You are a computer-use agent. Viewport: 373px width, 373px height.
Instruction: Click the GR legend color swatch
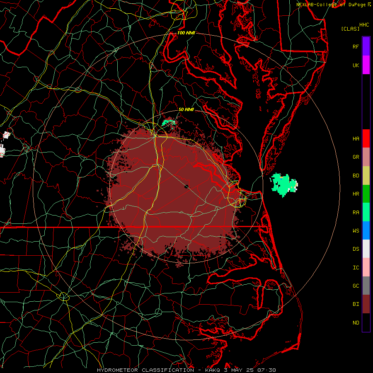pyautogui.click(x=366, y=157)
